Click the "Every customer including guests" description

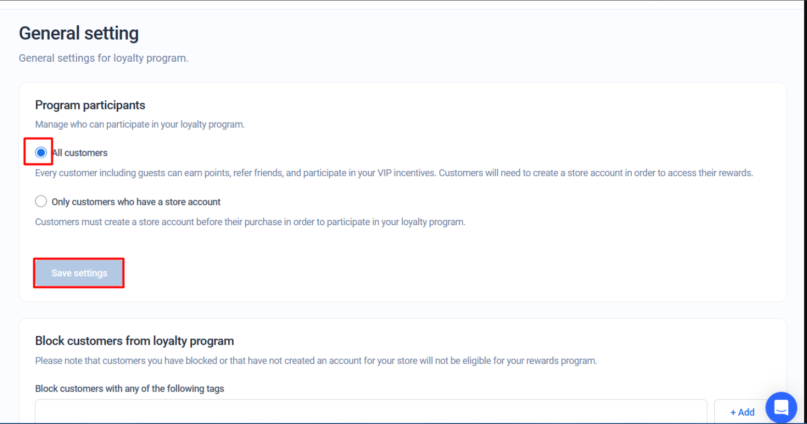pyautogui.click(x=394, y=173)
